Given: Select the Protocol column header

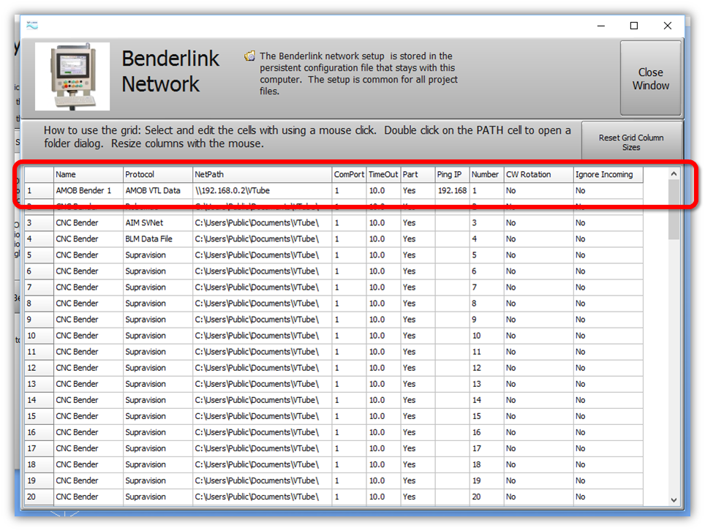Looking at the screenshot, I should (x=157, y=175).
